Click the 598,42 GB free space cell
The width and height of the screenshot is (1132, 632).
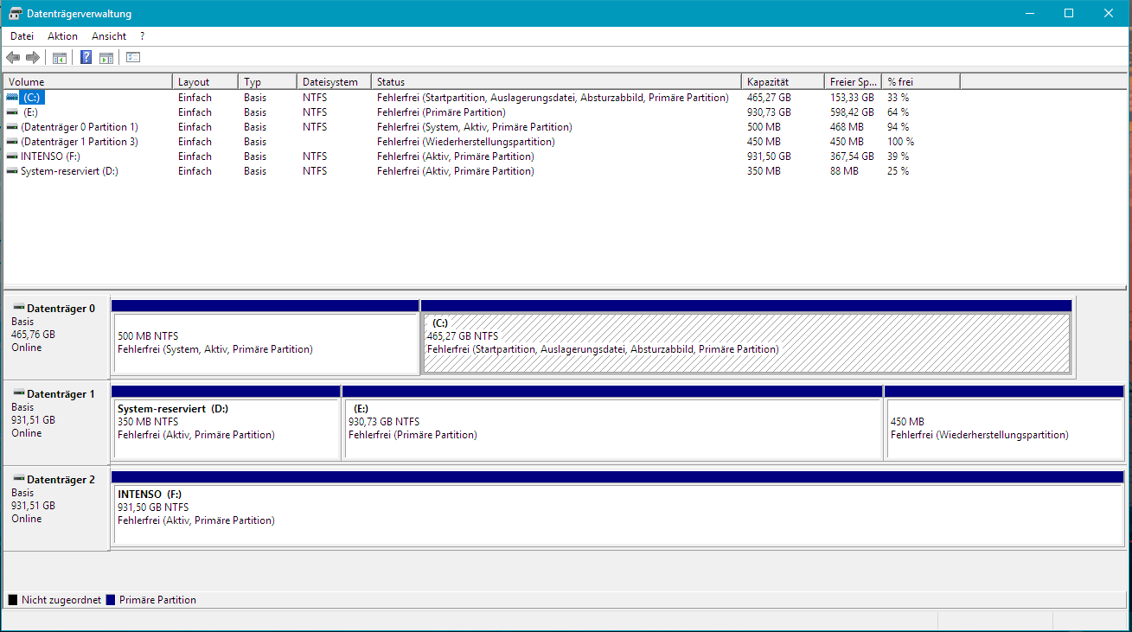852,112
